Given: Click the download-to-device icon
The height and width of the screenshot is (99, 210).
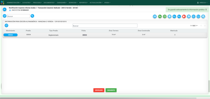Looking at the screenshot, I should 198,16.
